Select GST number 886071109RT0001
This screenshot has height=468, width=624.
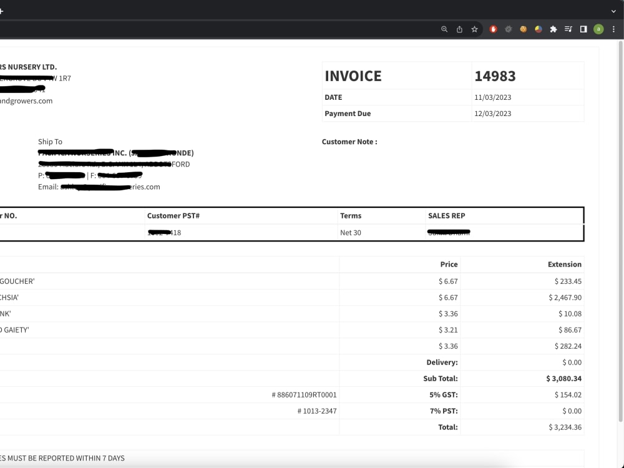[x=304, y=395]
